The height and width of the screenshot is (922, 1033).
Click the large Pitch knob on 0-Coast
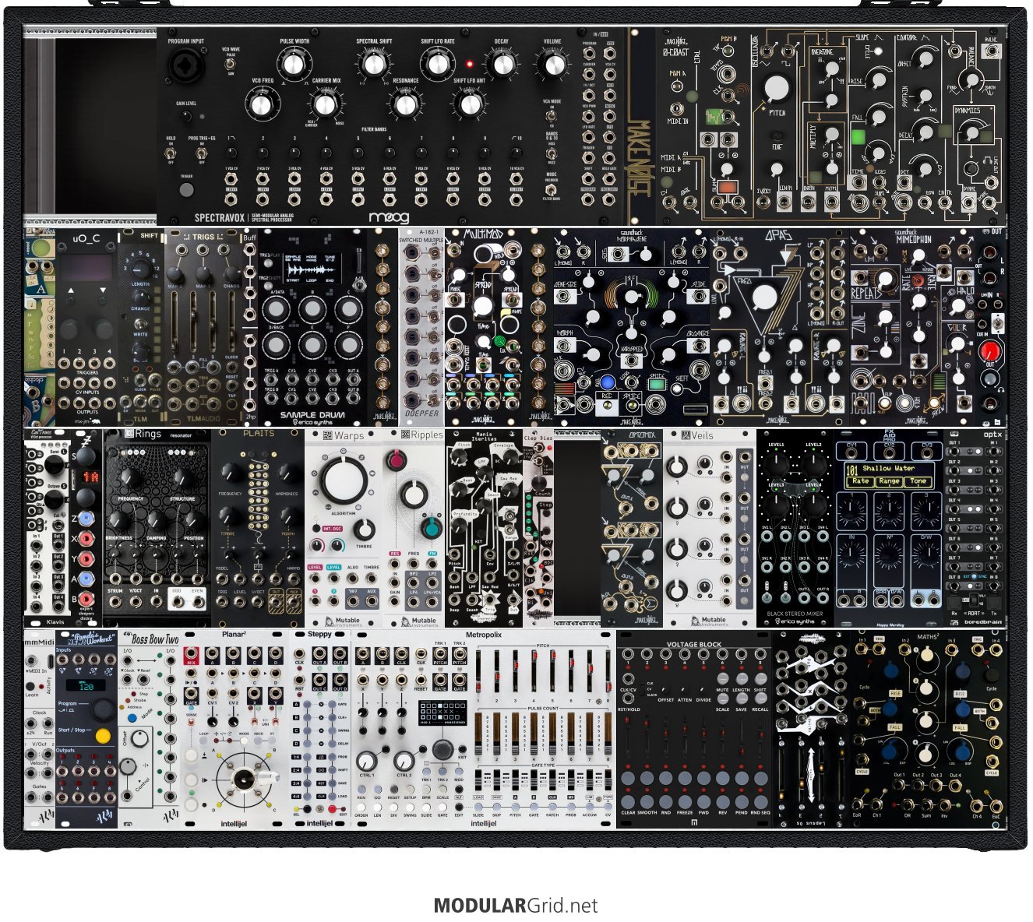pyautogui.click(x=777, y=90)
